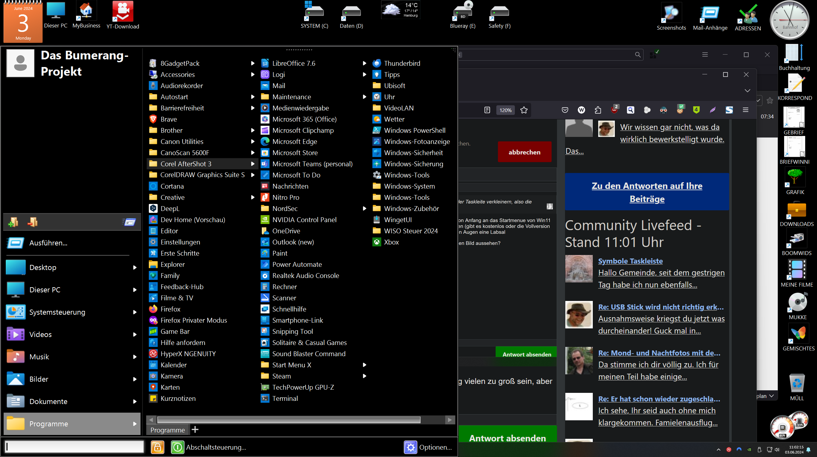The width and height of the screenshot is (817, 457).
Task: Expand NordSec folder submenu
Action: click(x=364, y=208)
